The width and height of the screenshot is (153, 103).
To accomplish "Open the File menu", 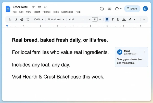I will pyautogui.click(x=15, y=12).
